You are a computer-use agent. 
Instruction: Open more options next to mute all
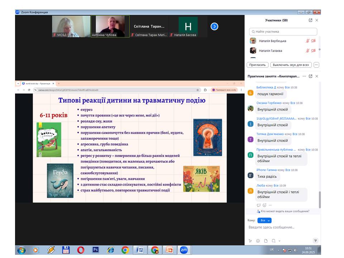[x=316, y=65]
